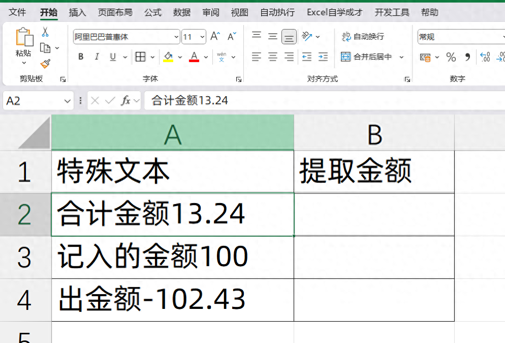Apply yellow fill color bucket
The width and height of the screenshot is (505, 343).
[168, 57]
